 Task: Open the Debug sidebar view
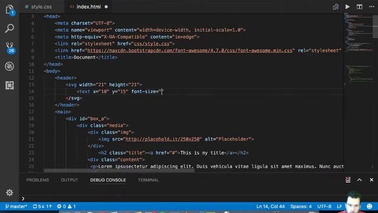[x=9, y=66]
